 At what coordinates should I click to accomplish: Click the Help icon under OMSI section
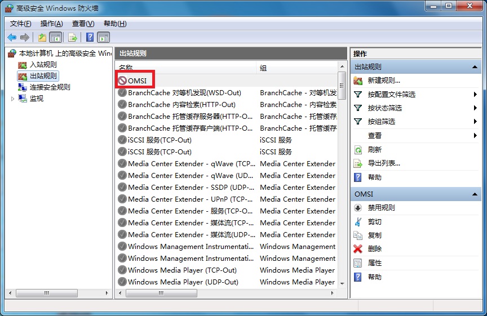pos(358,277)
